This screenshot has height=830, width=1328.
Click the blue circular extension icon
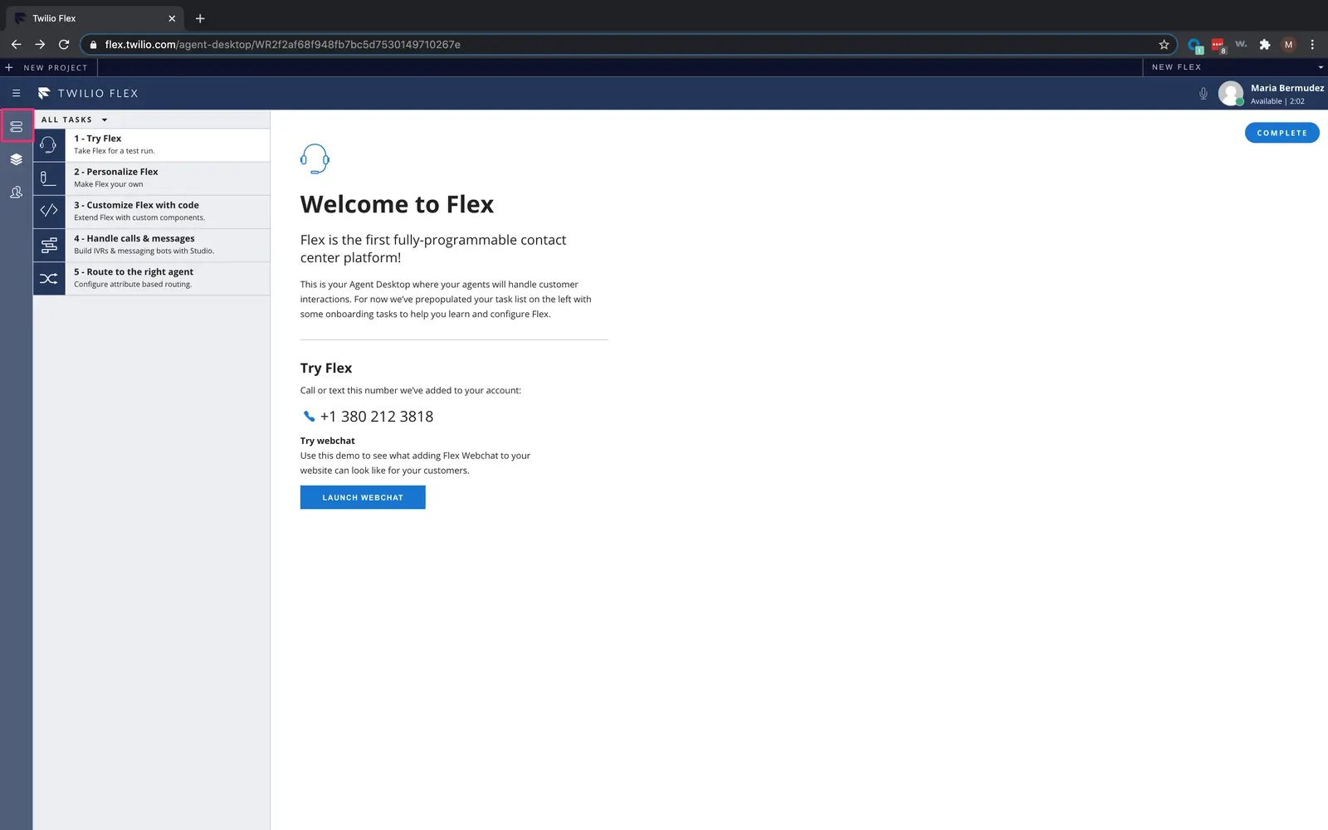point(1194,45)
